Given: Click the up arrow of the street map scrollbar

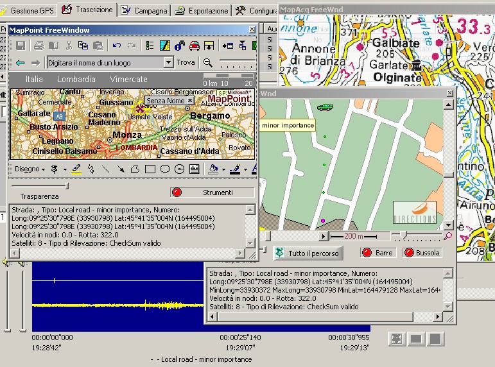Looking at the screenshot, I should click(448, 105).
